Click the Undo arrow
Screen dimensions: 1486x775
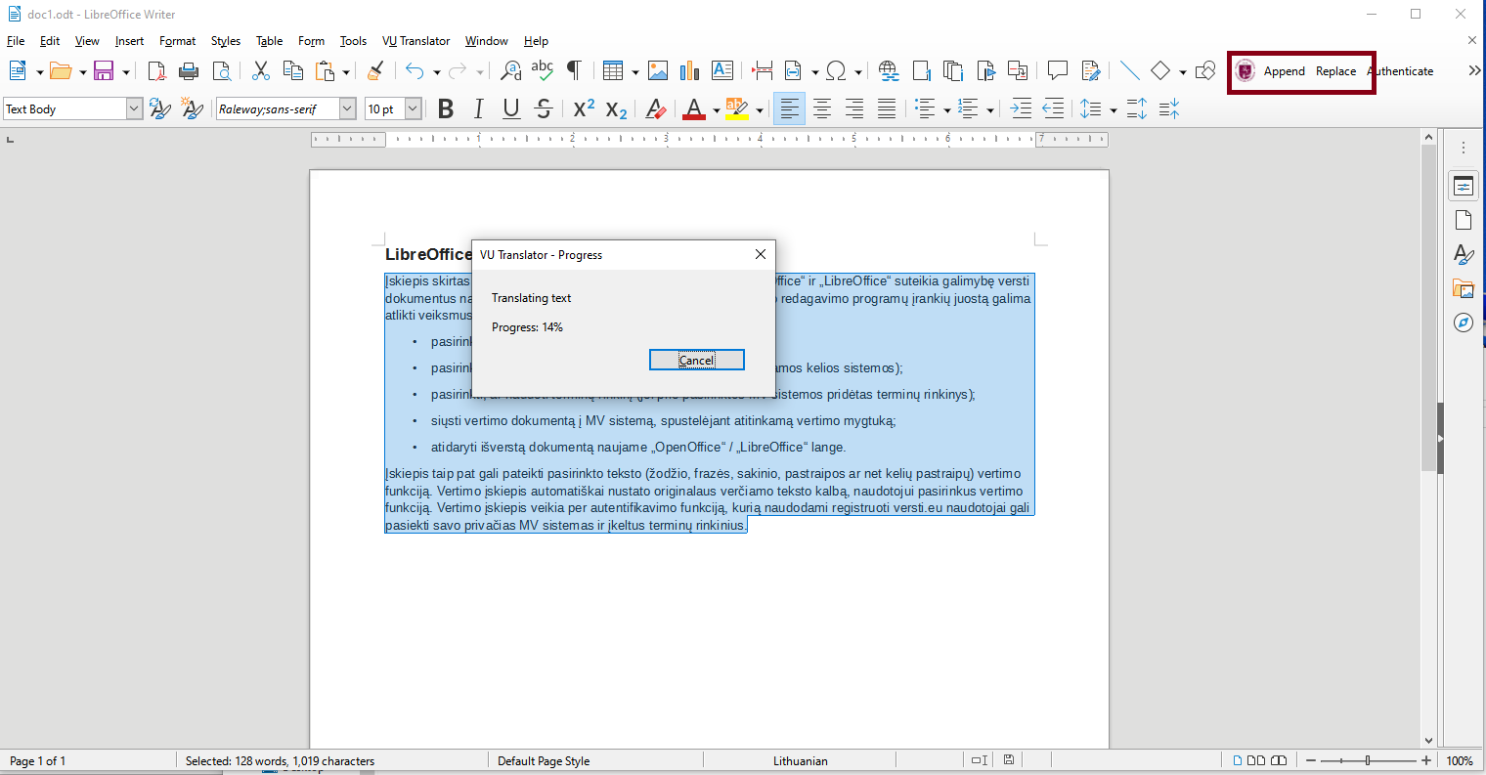pyautogui.click(x=415, y=71)
